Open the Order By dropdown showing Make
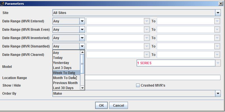The height and width of the screenshot is (112, 225). 218,94
